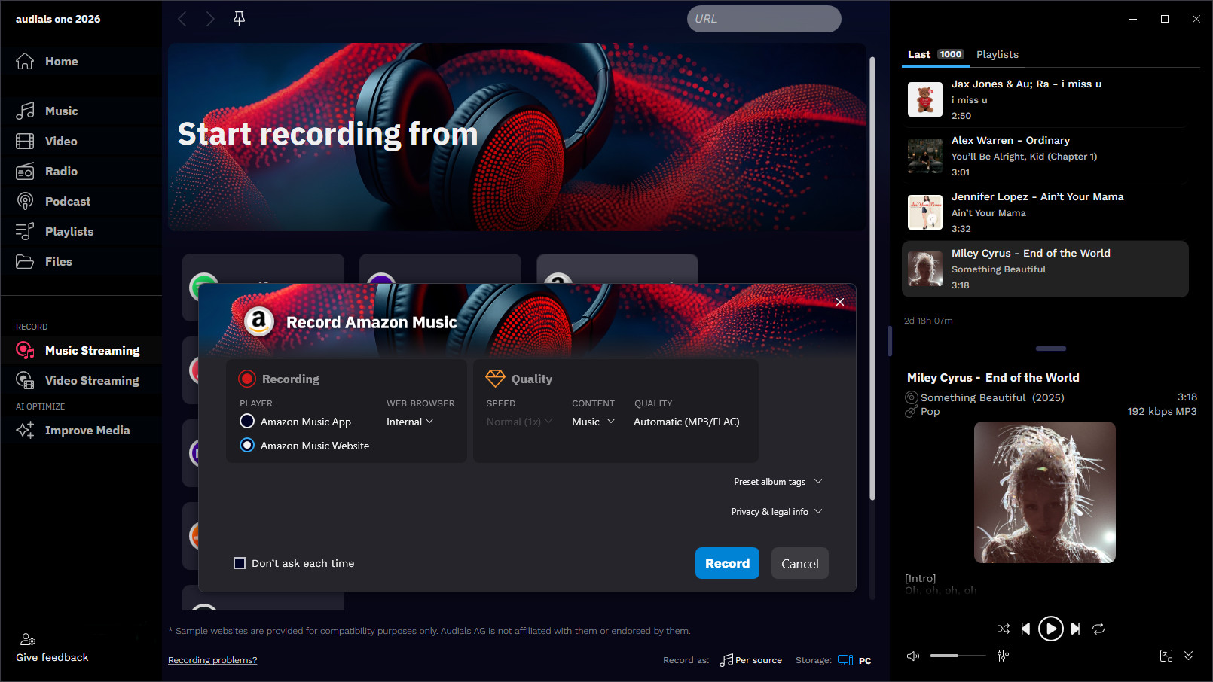
Task: Go forward with the right arrow
Action: tap(210, 19)
